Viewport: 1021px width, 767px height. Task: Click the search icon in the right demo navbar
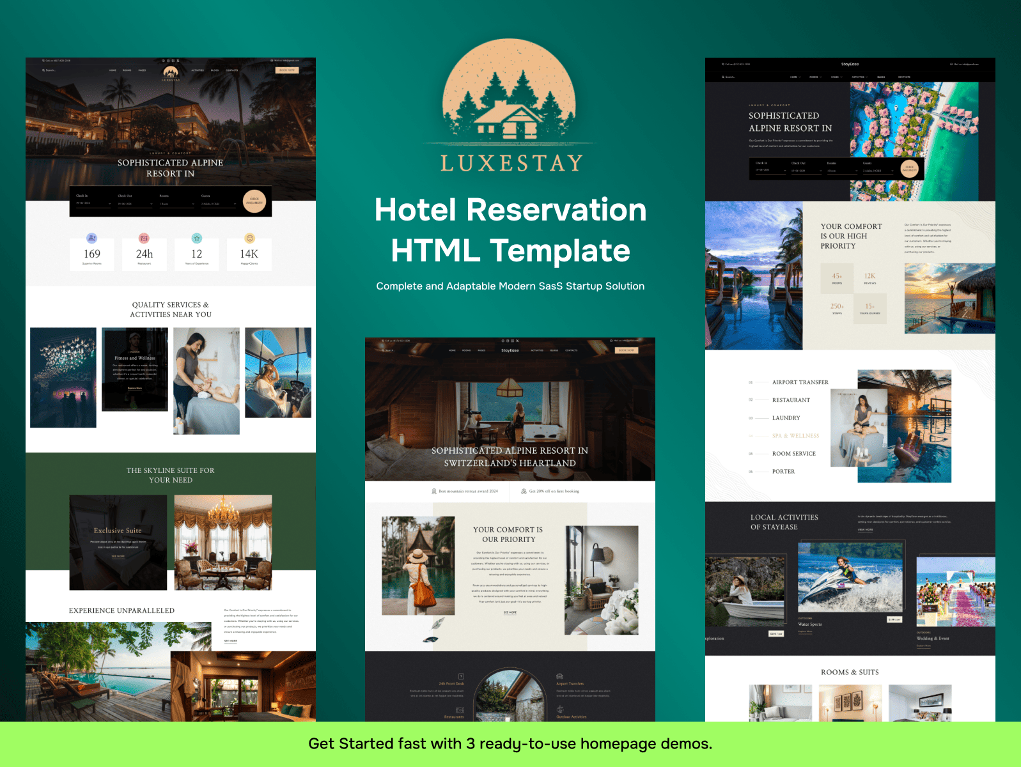click(723, 77)
